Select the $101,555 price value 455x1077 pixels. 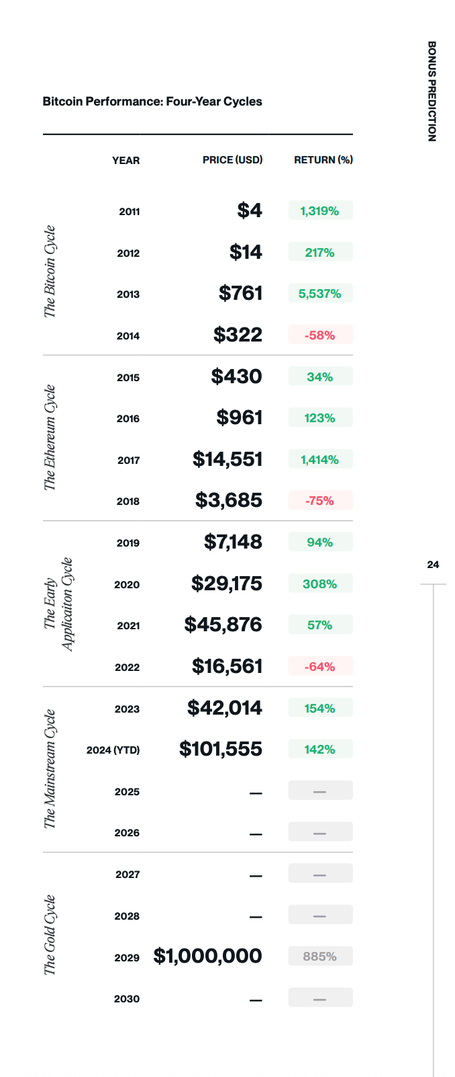click(221, 749)
